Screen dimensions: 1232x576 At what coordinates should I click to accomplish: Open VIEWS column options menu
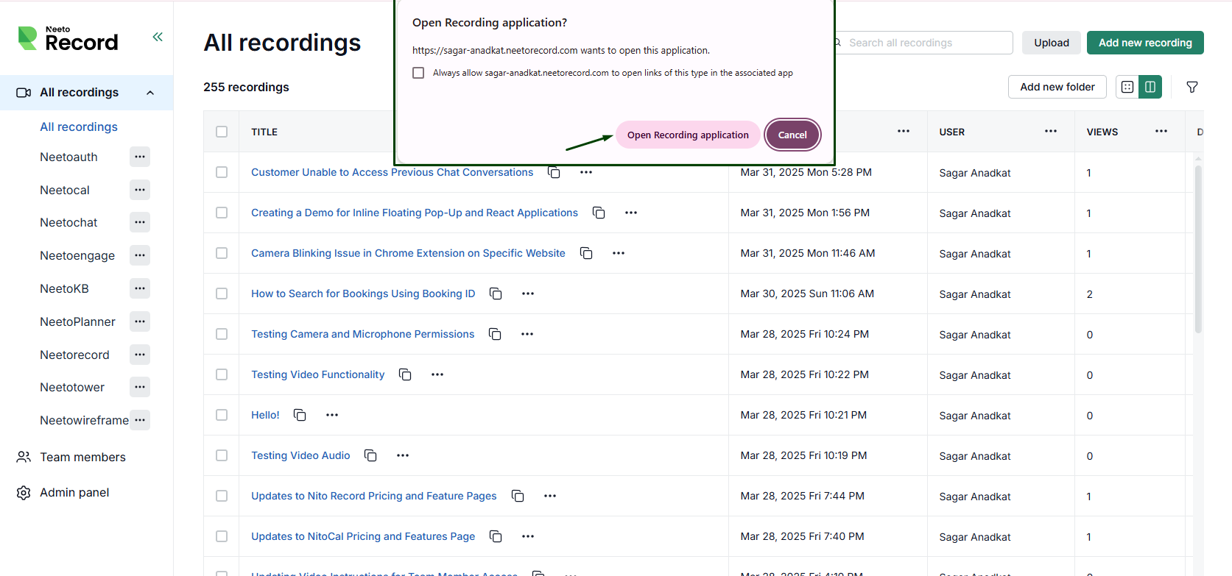1161,132
